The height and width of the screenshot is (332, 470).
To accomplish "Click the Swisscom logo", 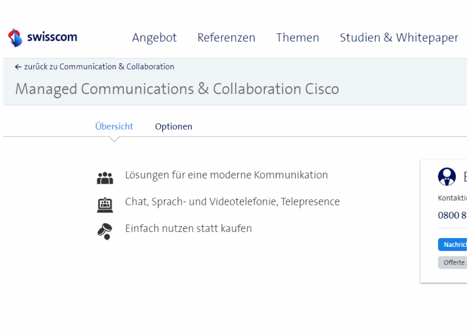I will pyautogui.click(x=43, y=38).
